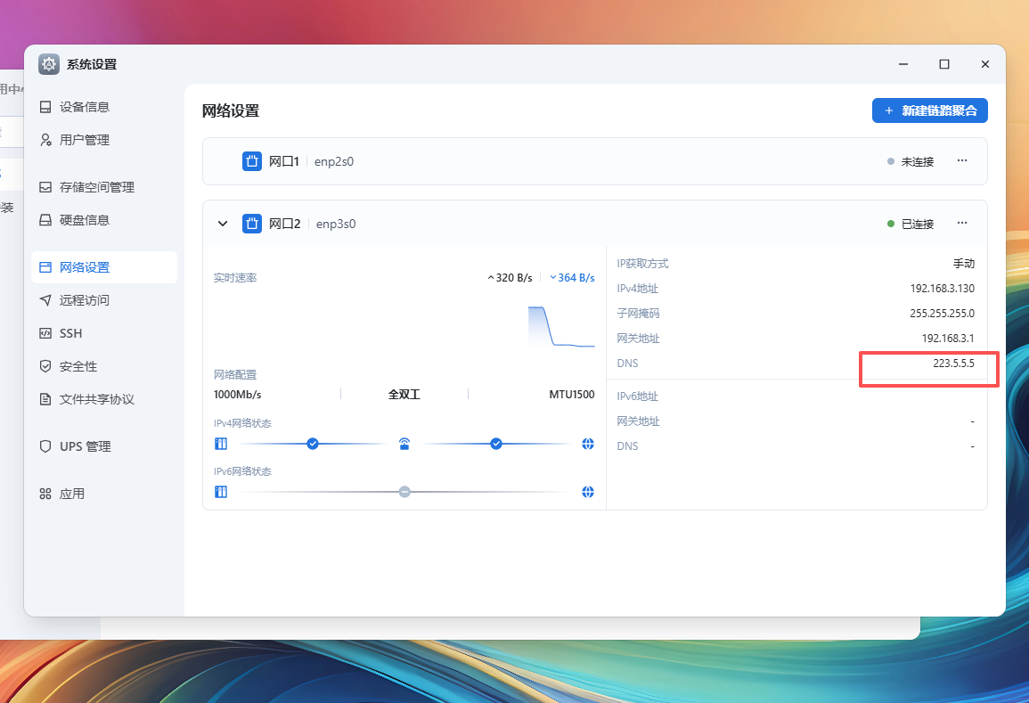Click the IPv4 address 192.168.3.130
This screenshot has width=1029, height=703.
pyautogui.click(x=943, y=288)
